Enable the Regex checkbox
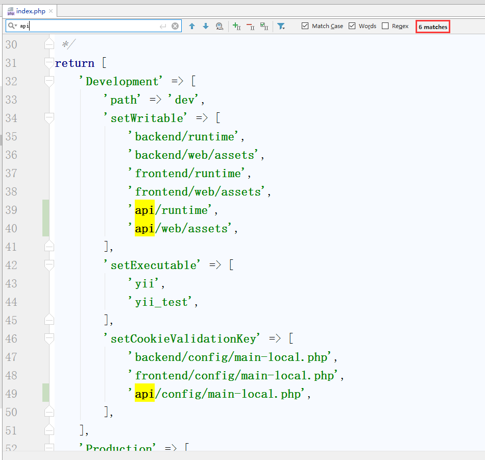This screenshot has height=460, width=485. [x=385, y=26]
